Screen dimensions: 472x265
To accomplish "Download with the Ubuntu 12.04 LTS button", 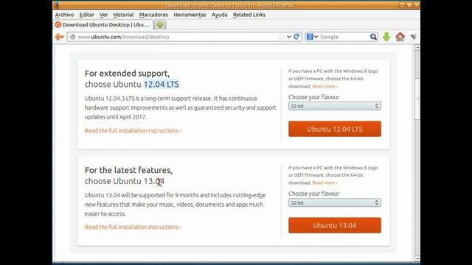I will [334, 129].
